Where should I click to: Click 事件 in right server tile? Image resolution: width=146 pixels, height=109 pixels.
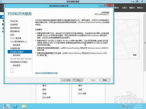point(80,86)
